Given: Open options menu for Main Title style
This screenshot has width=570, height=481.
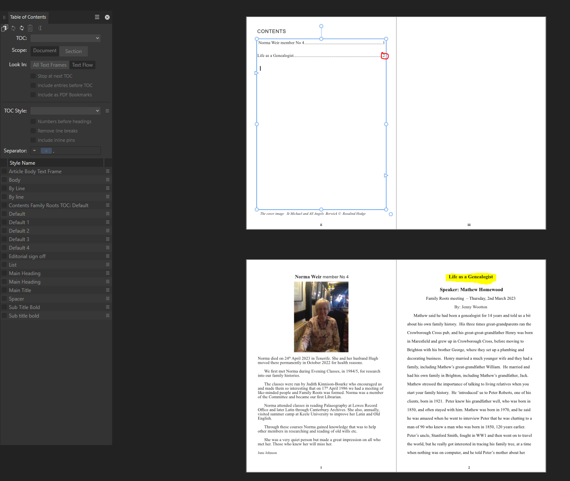Looking at the screenshot, I should click(108, 290).
